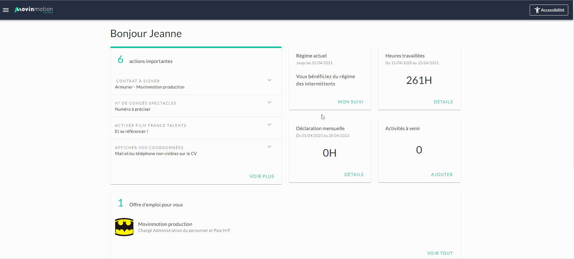Select 'Armurier - Movinmotion production' contract row

coord(150,87)
